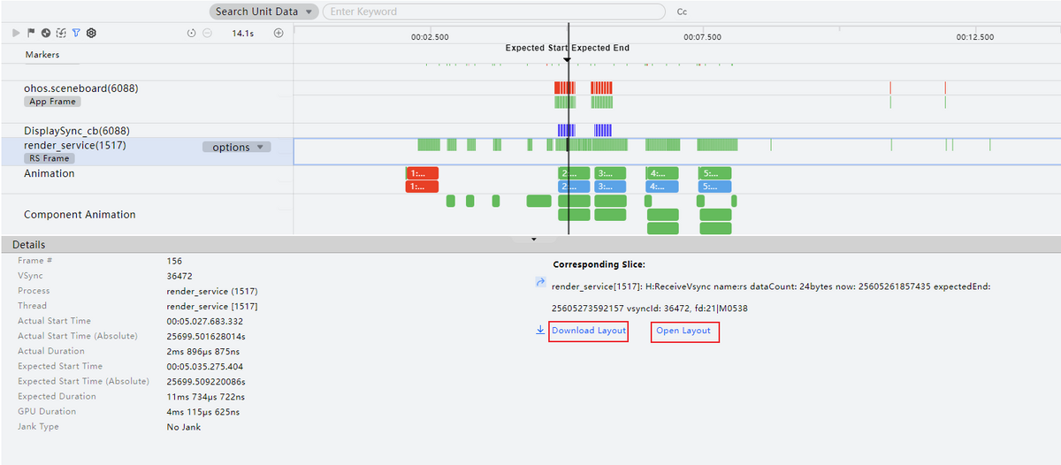Open the gear settings icon in toolbar
This screenshot has width=1061, height=465.
pos(91,33)
